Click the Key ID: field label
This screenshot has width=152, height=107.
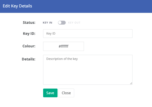[x=29, y=34]
